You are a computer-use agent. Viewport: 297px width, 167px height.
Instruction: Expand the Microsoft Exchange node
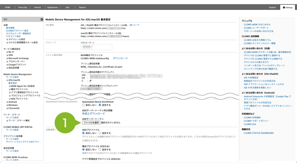tap(7, 58)
